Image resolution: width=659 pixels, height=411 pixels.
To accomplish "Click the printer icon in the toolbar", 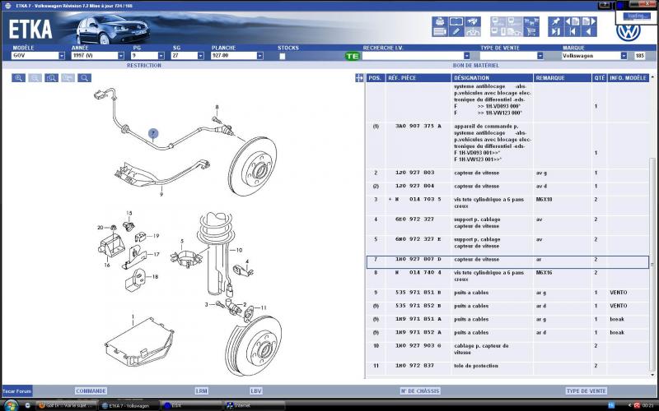I will pyautogui.click(x=440, y=21).
